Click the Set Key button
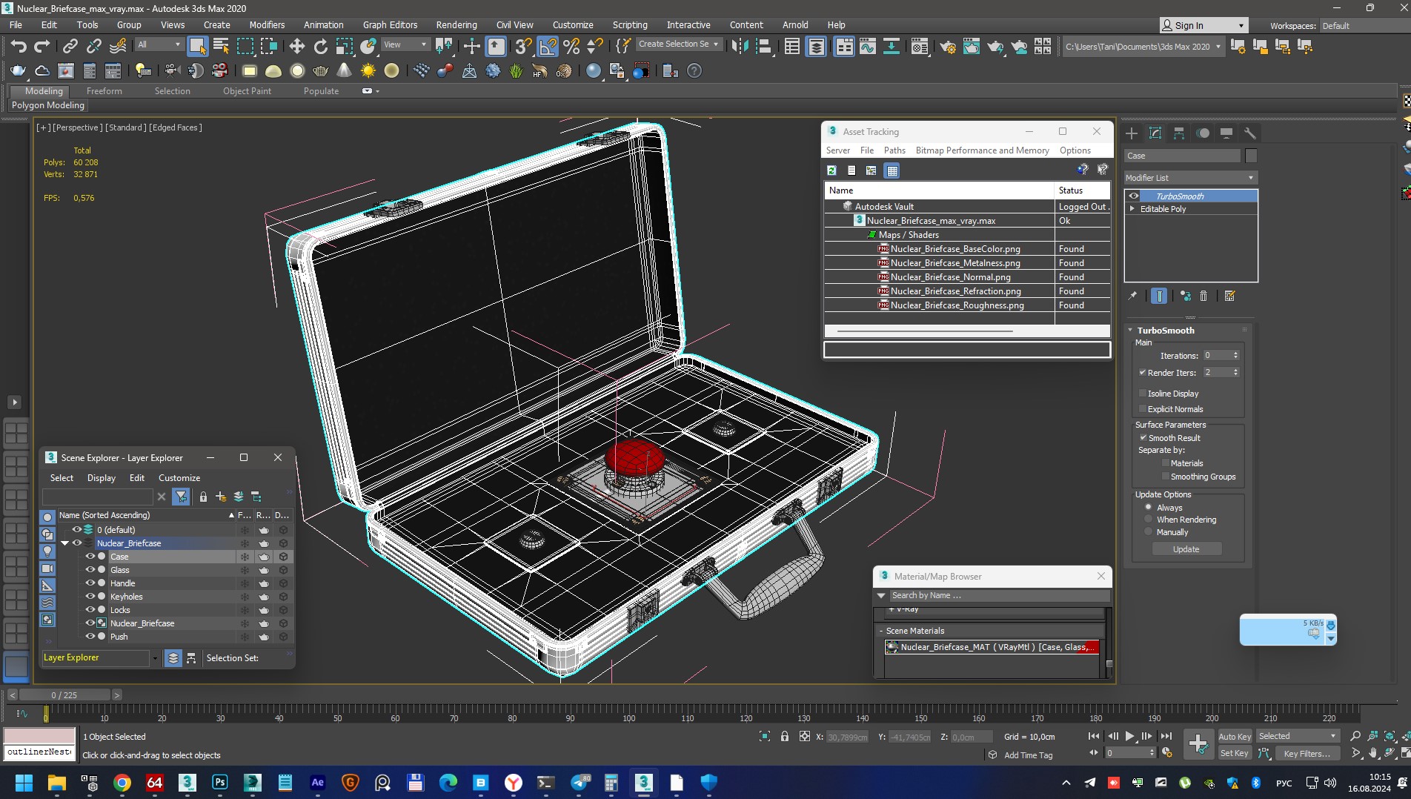Image resolution: width=1411 pixels, height=799 pixels. point(1235,753)
